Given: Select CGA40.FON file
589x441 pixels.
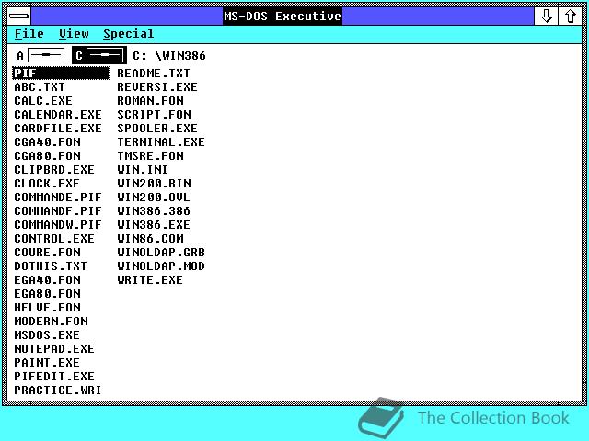Looking at the screenshot, I should (x=47, y=142).
